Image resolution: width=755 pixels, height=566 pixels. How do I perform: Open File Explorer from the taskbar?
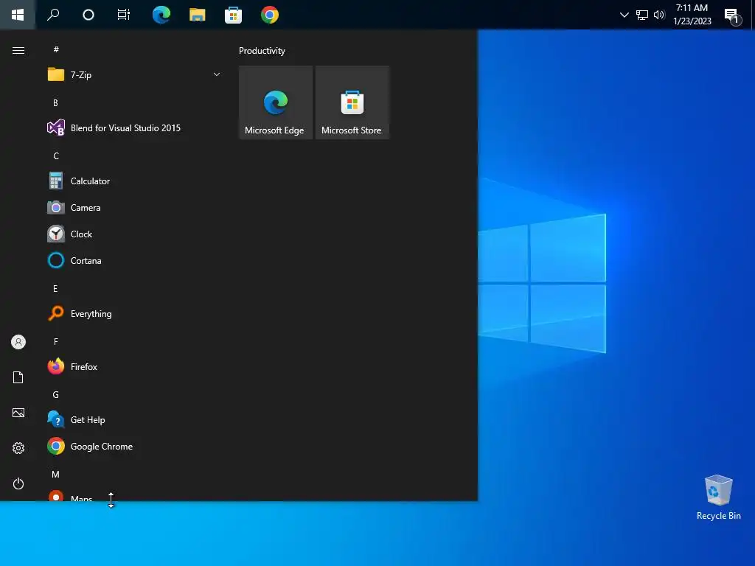198,15
